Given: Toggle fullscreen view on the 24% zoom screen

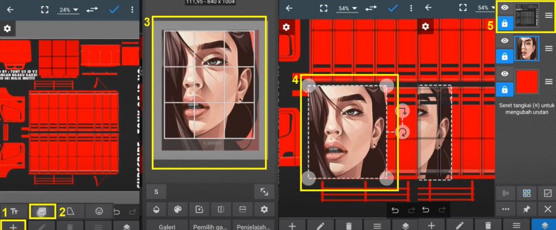Looking at the screenshot, I should [x=44, y=10].
